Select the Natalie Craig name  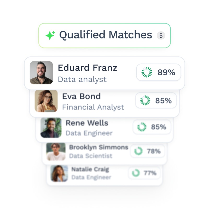click(90, 169)
